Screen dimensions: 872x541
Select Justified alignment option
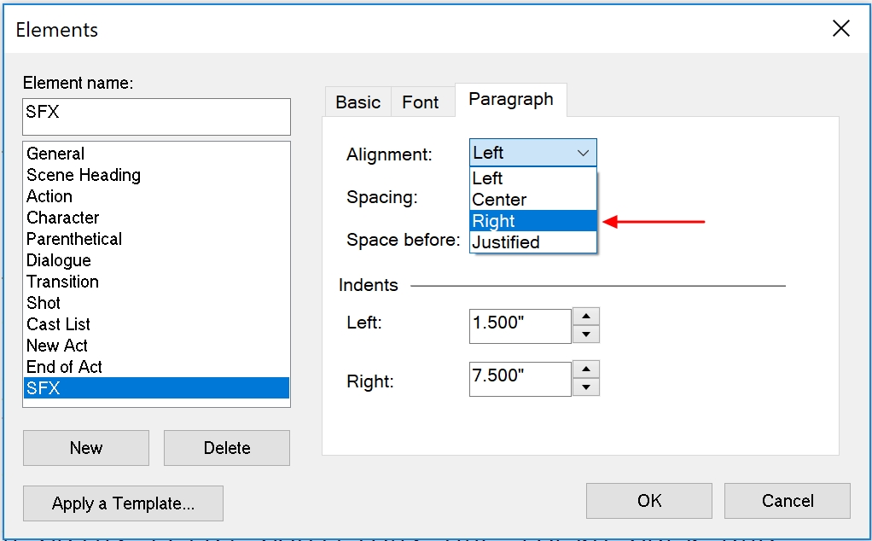point(532,242)
